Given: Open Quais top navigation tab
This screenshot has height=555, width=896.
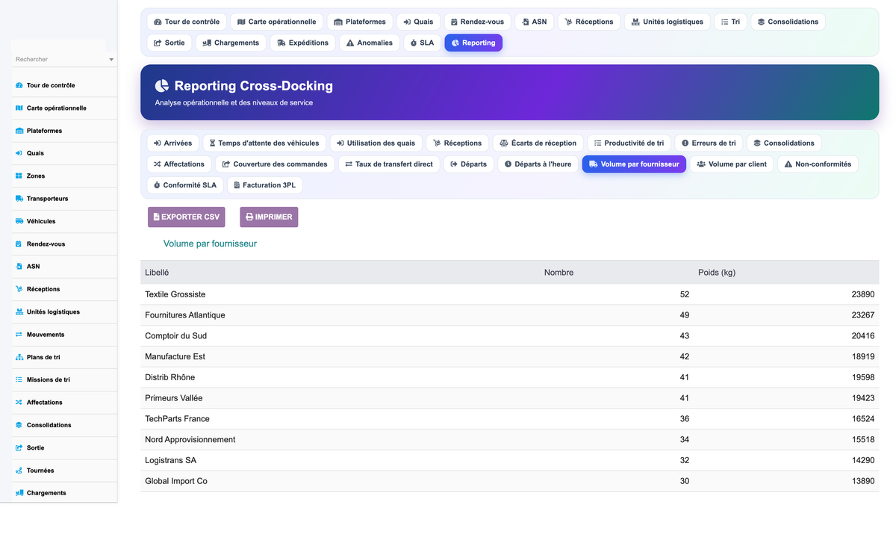Looking at the screenshot, I should point(418,22).
